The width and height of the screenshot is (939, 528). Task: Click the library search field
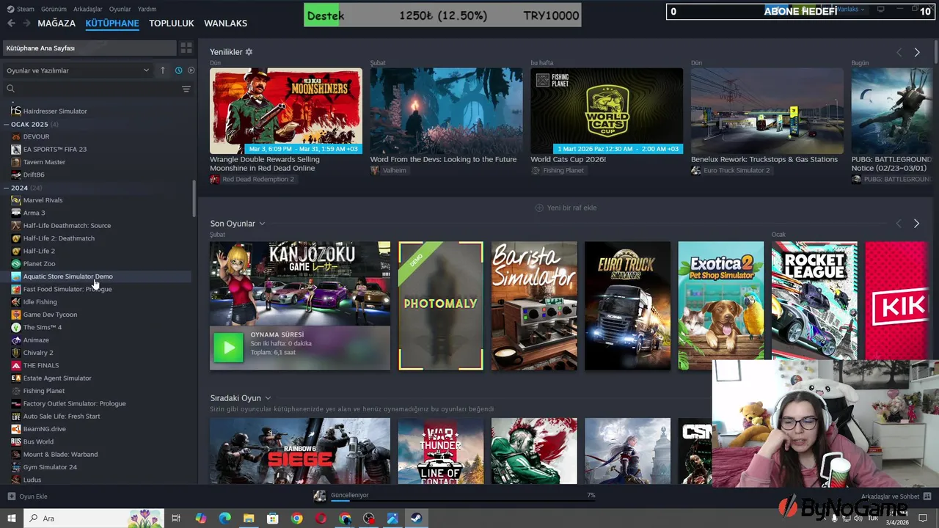click(x=91, y=89)
